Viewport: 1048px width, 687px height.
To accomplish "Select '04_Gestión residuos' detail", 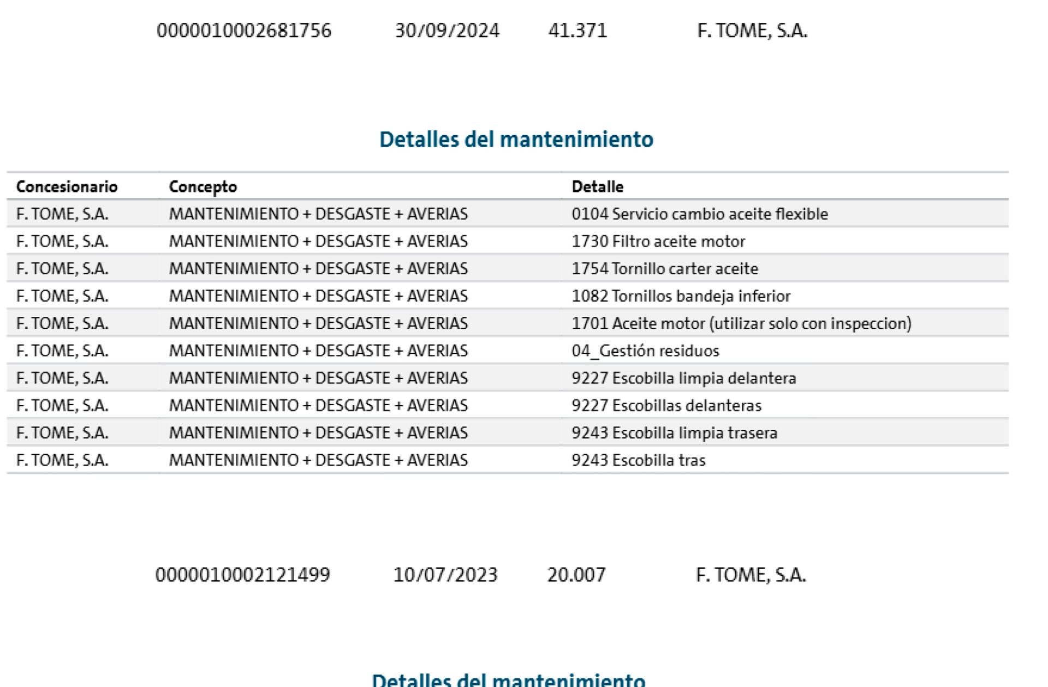I will click(645, 351).
